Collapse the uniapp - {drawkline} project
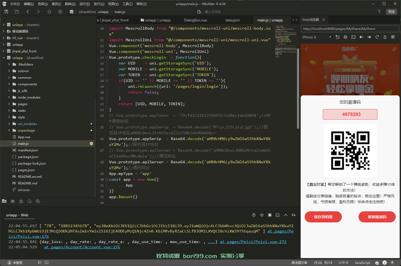The image size is (401, 266). point(4,58)
